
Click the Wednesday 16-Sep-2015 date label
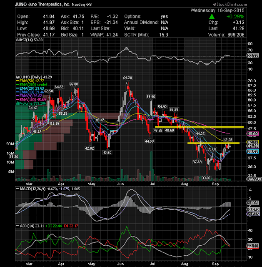pos(217,10)
